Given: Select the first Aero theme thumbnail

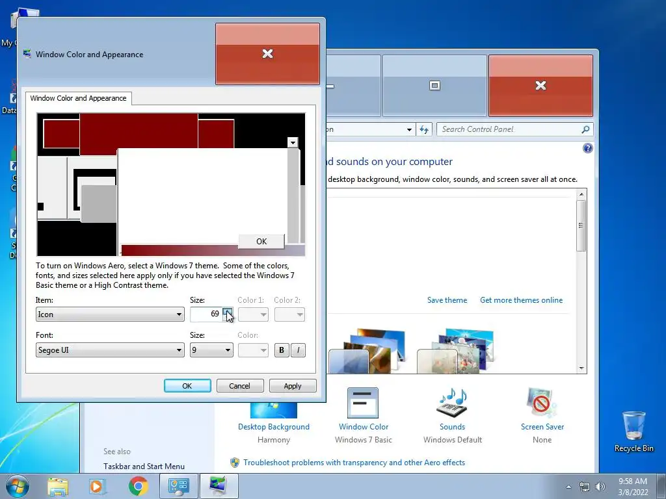Looking at the screenshot, I should (367, 351).
